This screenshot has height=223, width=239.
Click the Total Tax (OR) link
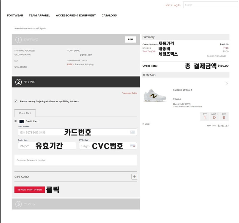click(149, 52)
